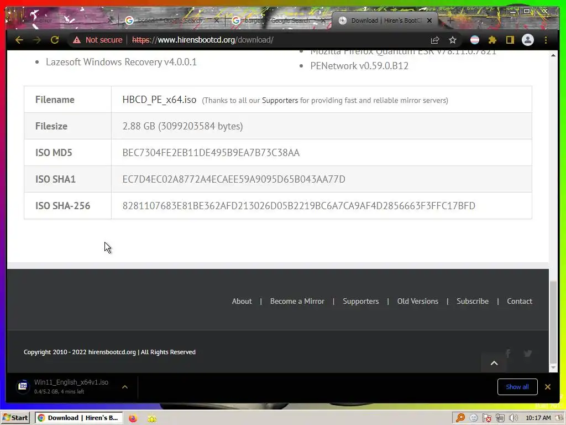Click the copyright notice text

point(109,352)
